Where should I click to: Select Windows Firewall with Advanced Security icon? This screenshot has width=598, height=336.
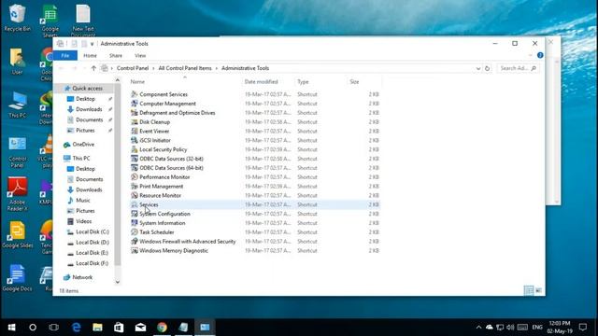[x=135, y=241]
